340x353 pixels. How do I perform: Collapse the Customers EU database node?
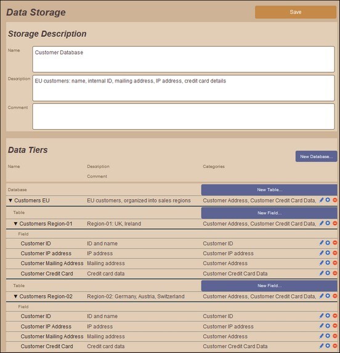[10, 200]
